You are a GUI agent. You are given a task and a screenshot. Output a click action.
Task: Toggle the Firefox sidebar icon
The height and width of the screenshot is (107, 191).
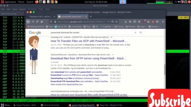[135, 22]
